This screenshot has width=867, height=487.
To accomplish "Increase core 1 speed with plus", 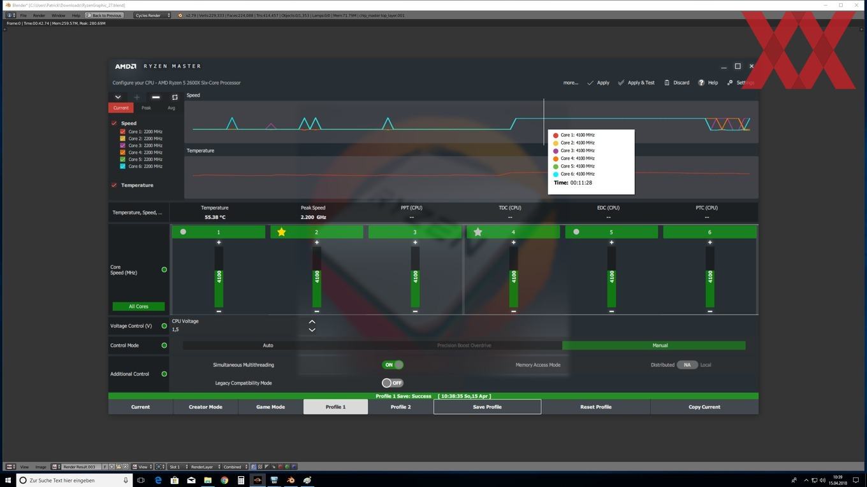I will pyautogui.click(x=219, y=243).
